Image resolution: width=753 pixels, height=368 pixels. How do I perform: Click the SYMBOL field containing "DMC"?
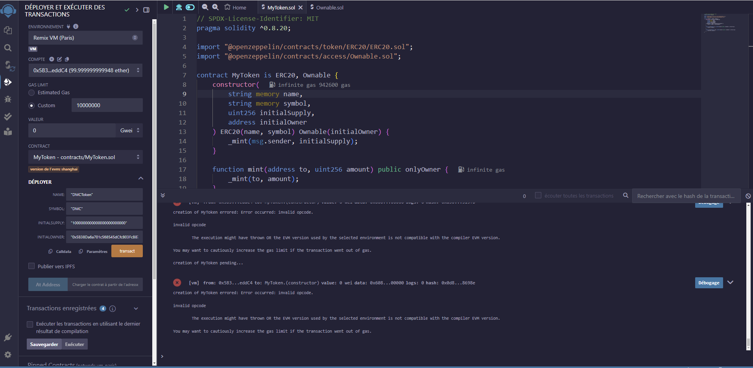(104, 209)
